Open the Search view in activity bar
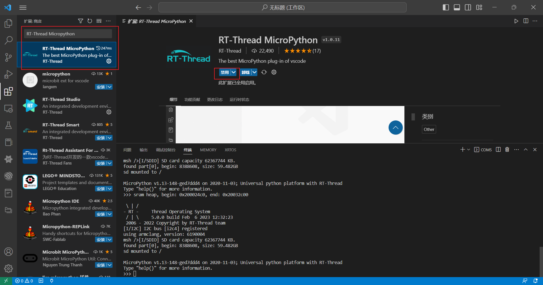 8,40
